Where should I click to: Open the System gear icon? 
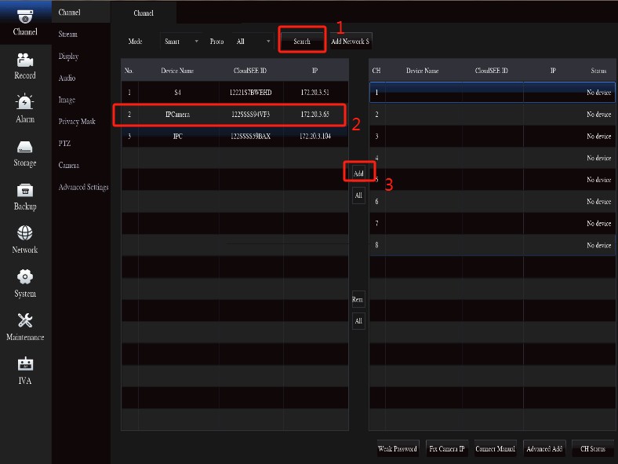click(25, 278)
